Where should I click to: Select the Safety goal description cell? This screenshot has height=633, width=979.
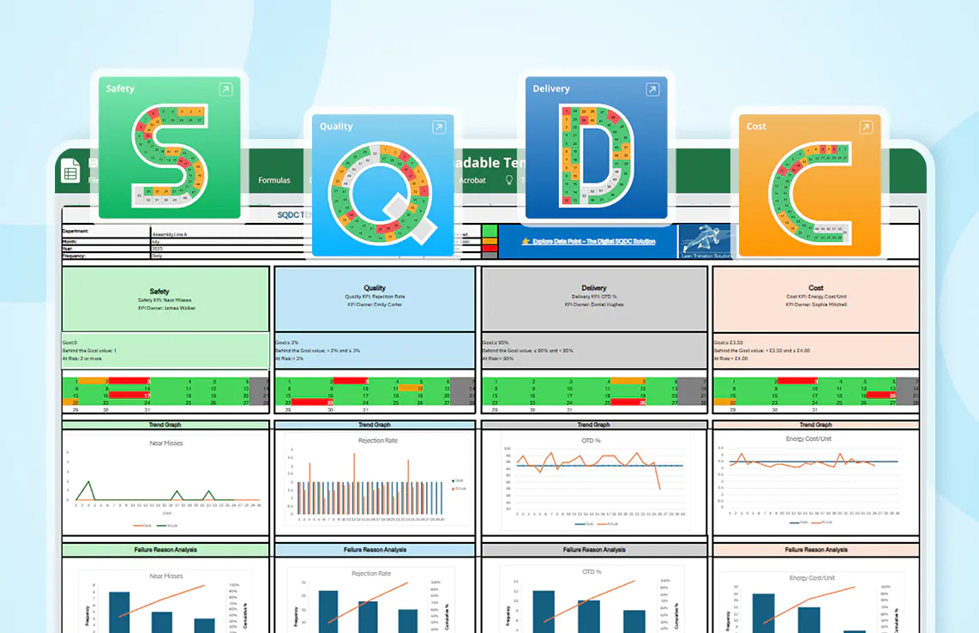tap(165, 351)
